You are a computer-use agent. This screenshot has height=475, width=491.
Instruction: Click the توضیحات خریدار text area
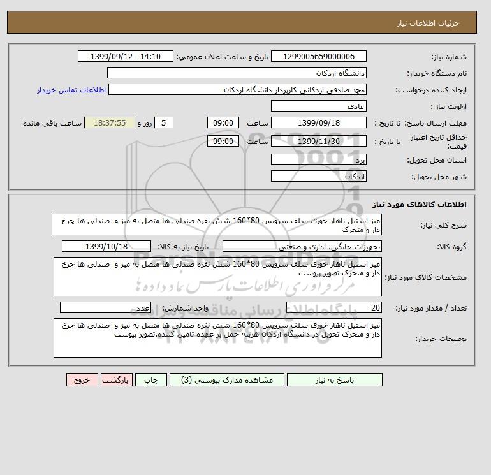point(217,338)
